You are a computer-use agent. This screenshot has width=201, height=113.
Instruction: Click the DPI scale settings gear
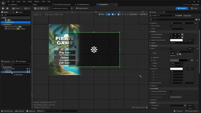pos(147,107)
